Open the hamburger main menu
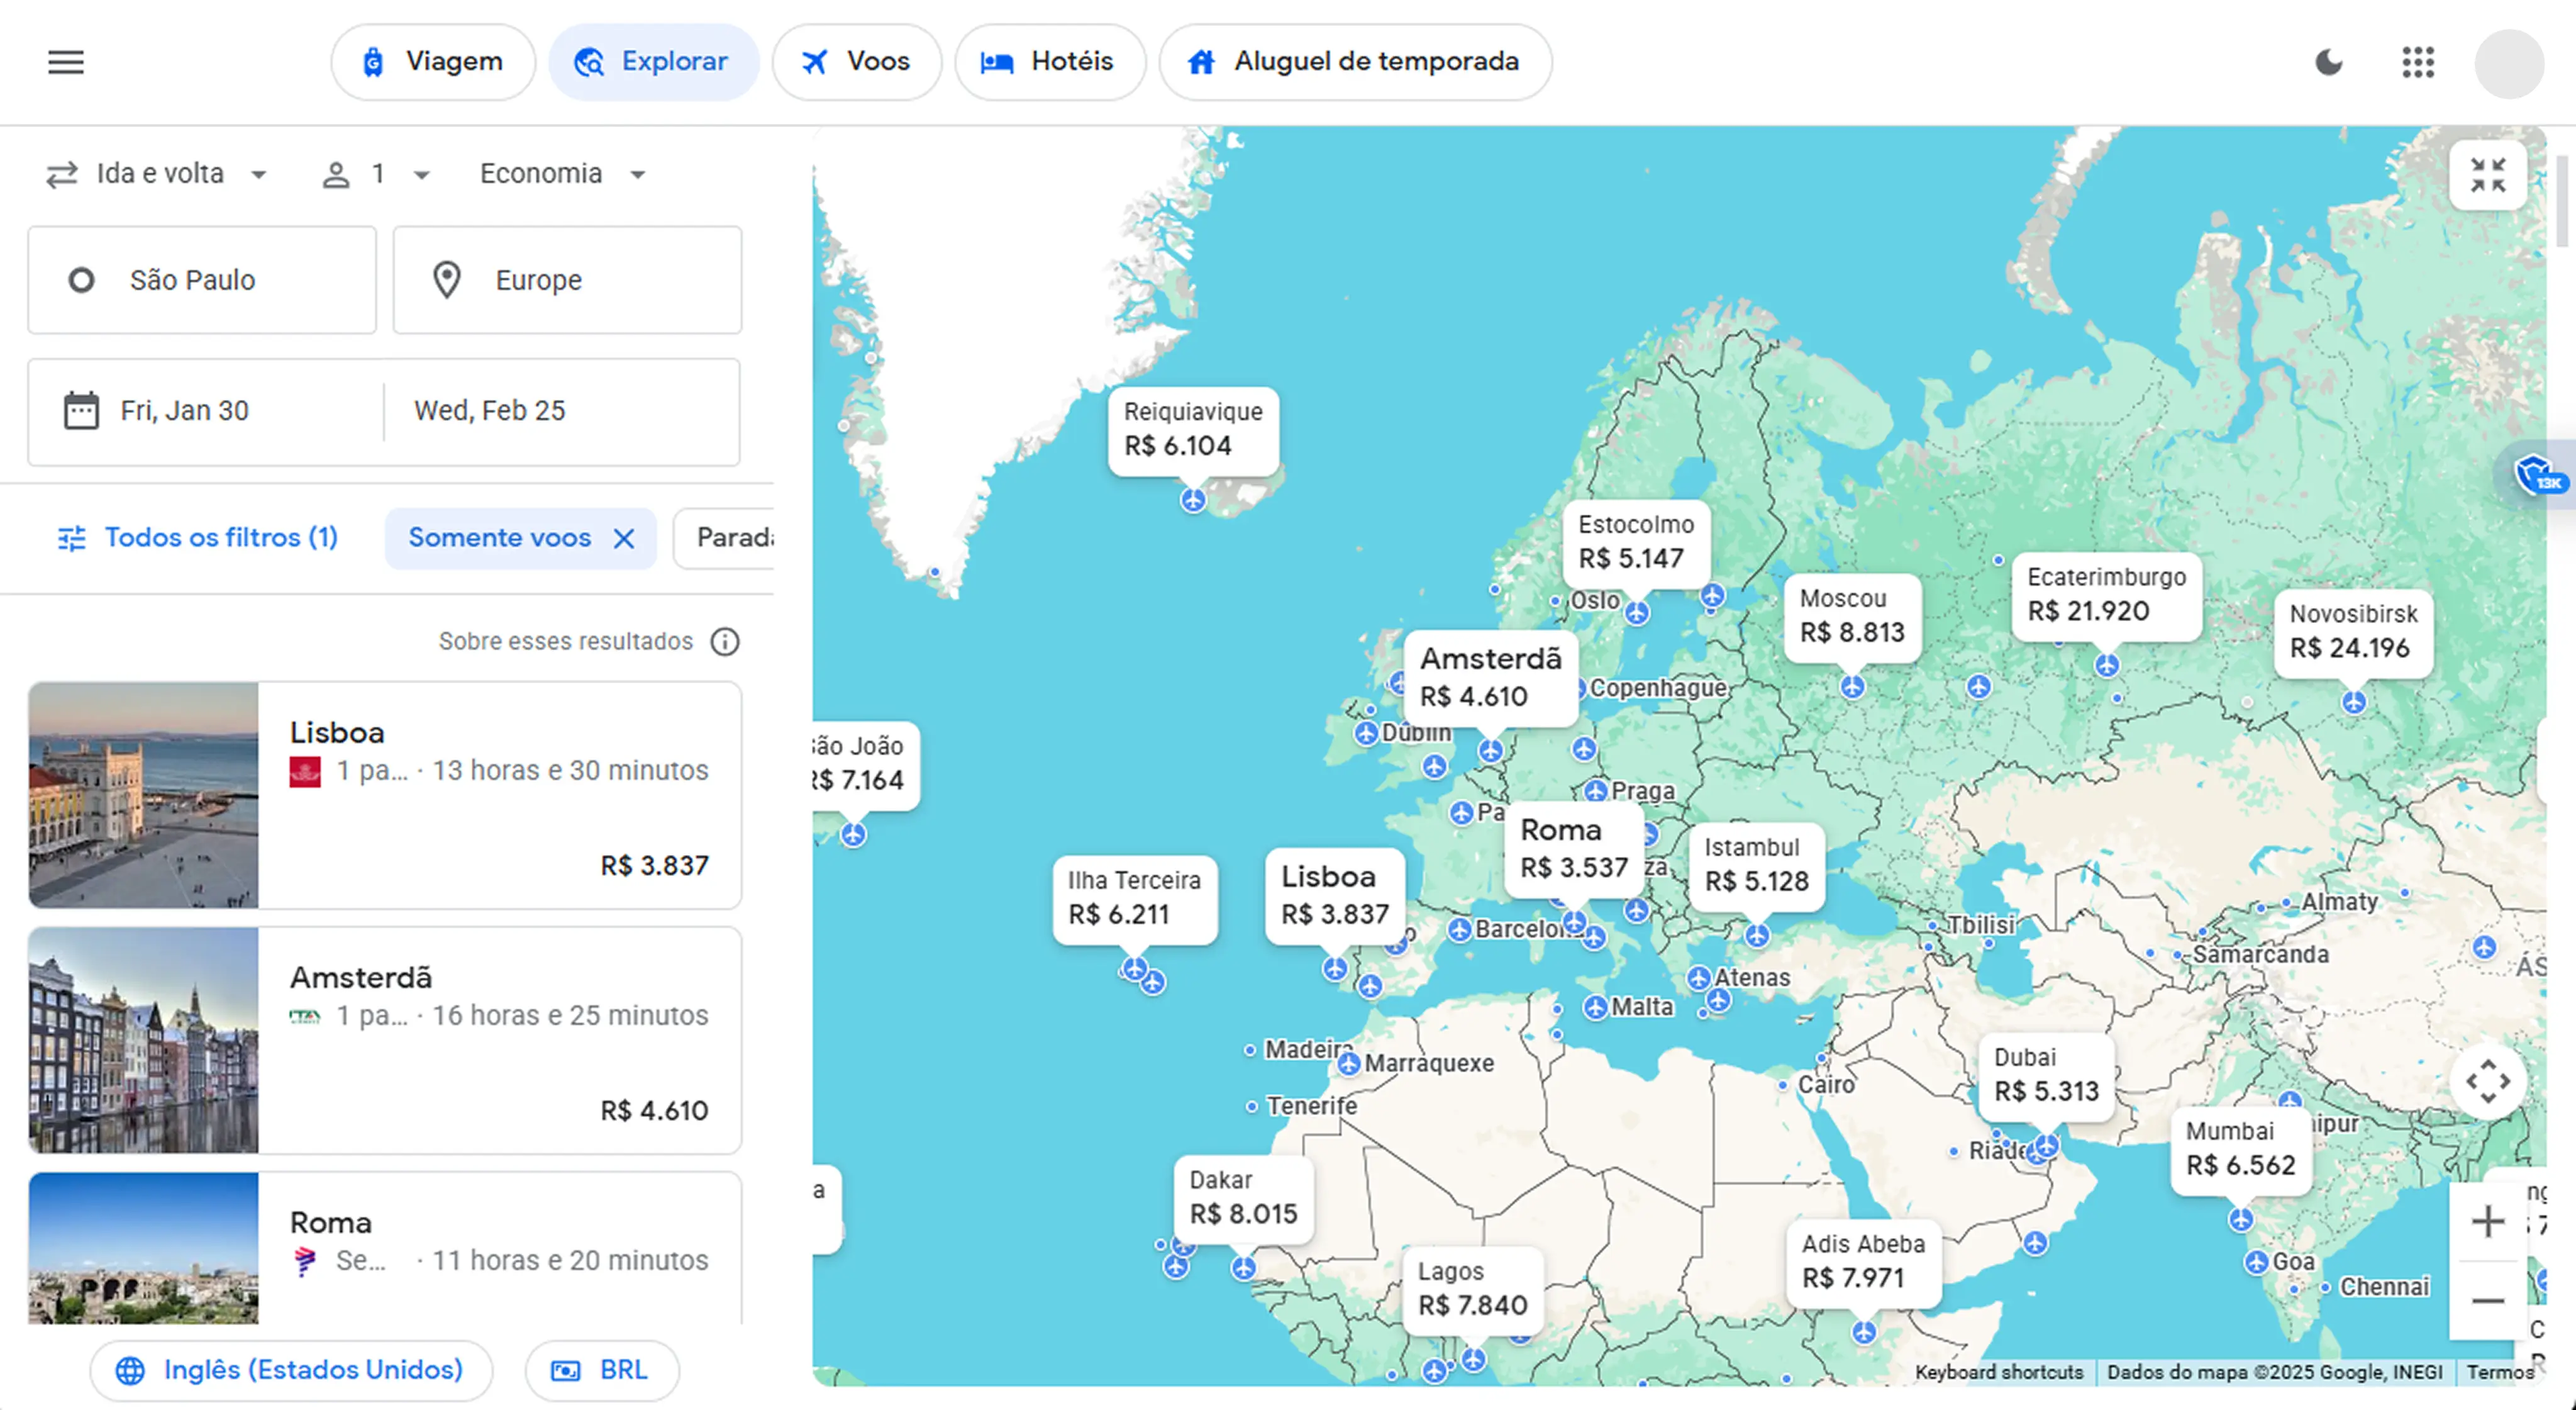The image size is (2576, 1410). (66, 62)
